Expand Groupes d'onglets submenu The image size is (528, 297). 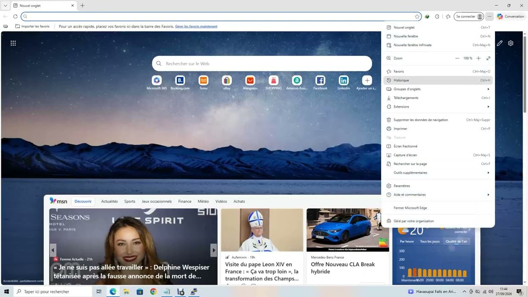coord(438,89)
